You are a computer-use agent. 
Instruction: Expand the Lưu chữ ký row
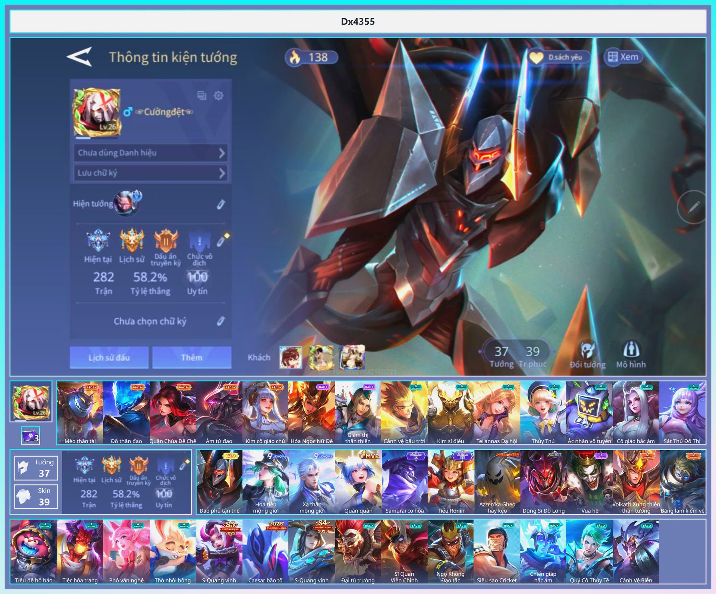coord(151,173)
